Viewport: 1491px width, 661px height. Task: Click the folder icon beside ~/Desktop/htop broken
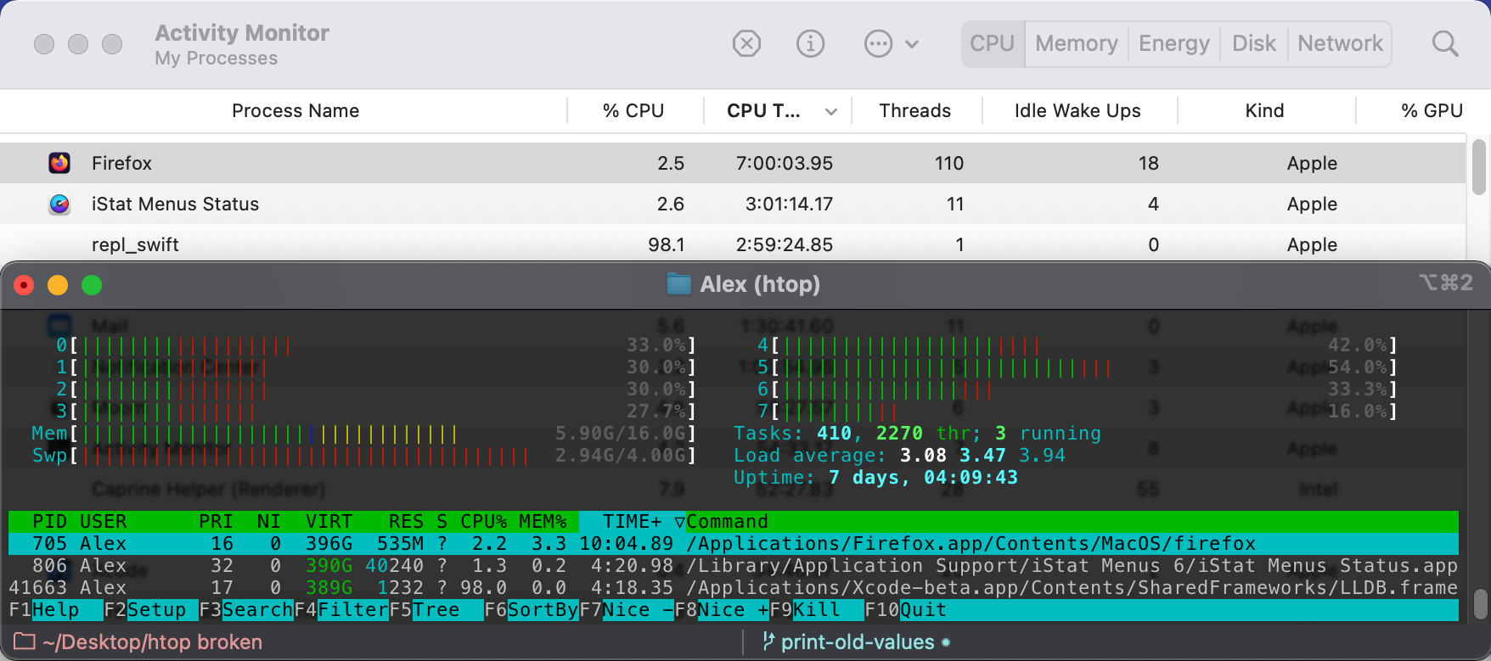click(x=24, y=641)
